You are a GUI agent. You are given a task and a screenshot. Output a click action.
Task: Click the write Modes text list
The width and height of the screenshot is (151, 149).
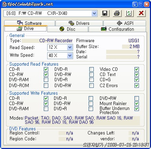click(x=82, y=120)
